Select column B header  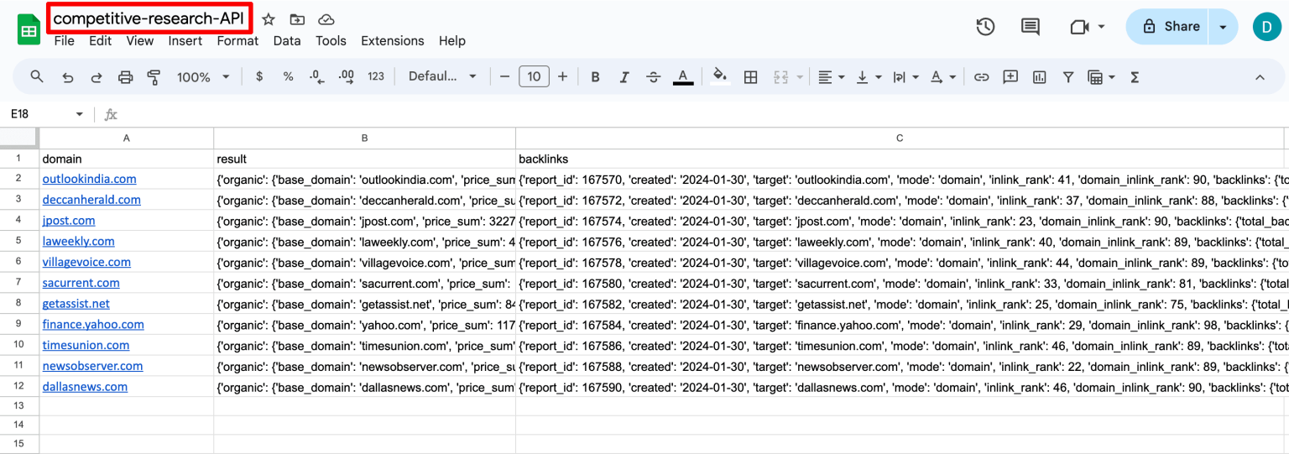(364, 138)
